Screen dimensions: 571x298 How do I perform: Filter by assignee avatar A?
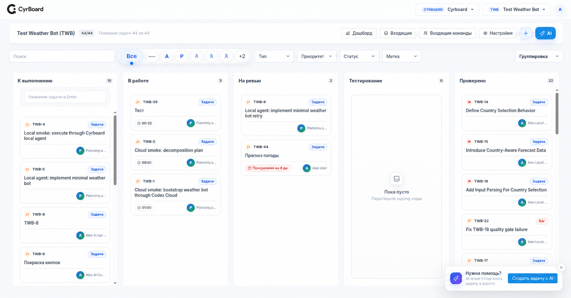[x=167, y=56]
